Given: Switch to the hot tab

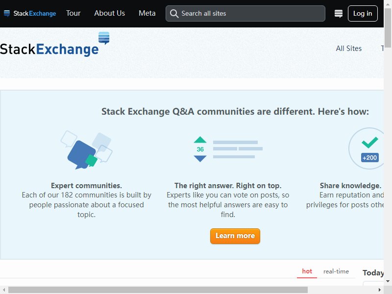Looking at the screenshot, I should coord(307,271).
